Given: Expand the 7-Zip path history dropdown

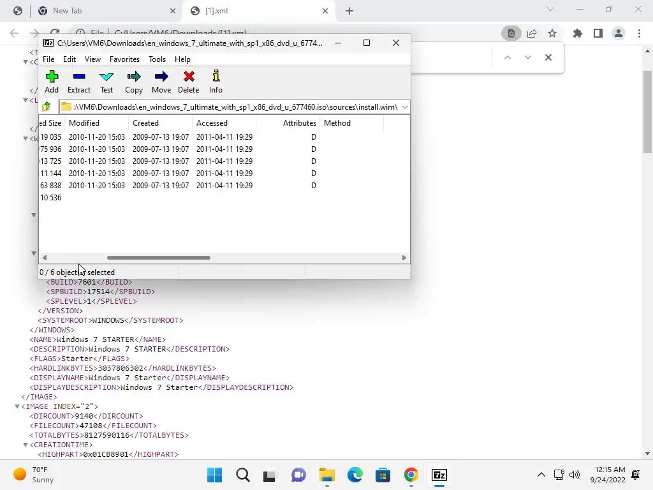Looking at the screenshot, I should pyautogui.click(x=404, y=107).
